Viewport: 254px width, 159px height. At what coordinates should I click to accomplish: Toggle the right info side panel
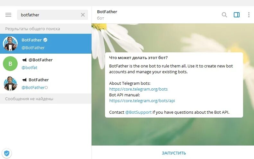(237, 15)
